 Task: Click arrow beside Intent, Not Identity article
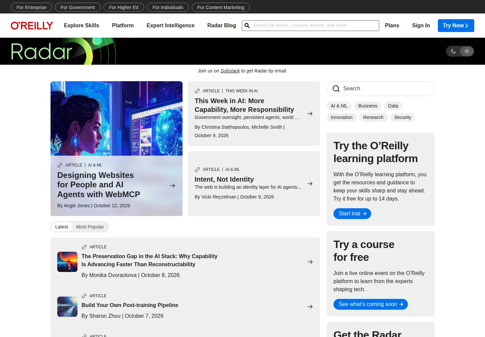tap(310, 184)
